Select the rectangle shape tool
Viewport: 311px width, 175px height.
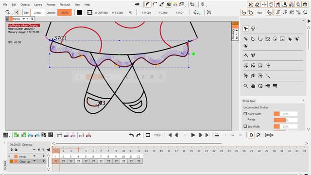click(282, 39)
